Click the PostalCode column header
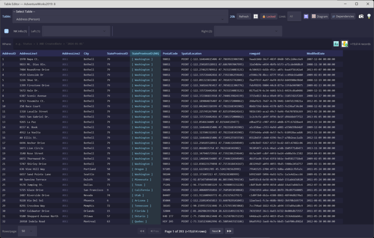374x238 pixels. (170, 53)
